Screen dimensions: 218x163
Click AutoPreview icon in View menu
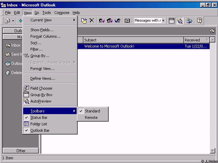coord(26,101)
